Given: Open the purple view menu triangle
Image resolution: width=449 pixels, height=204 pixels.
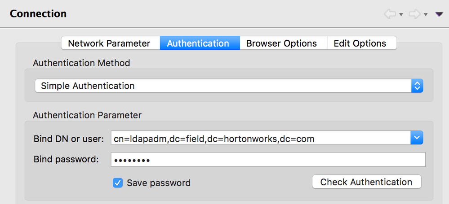Looking at the screenshot, I should point(439,14).
